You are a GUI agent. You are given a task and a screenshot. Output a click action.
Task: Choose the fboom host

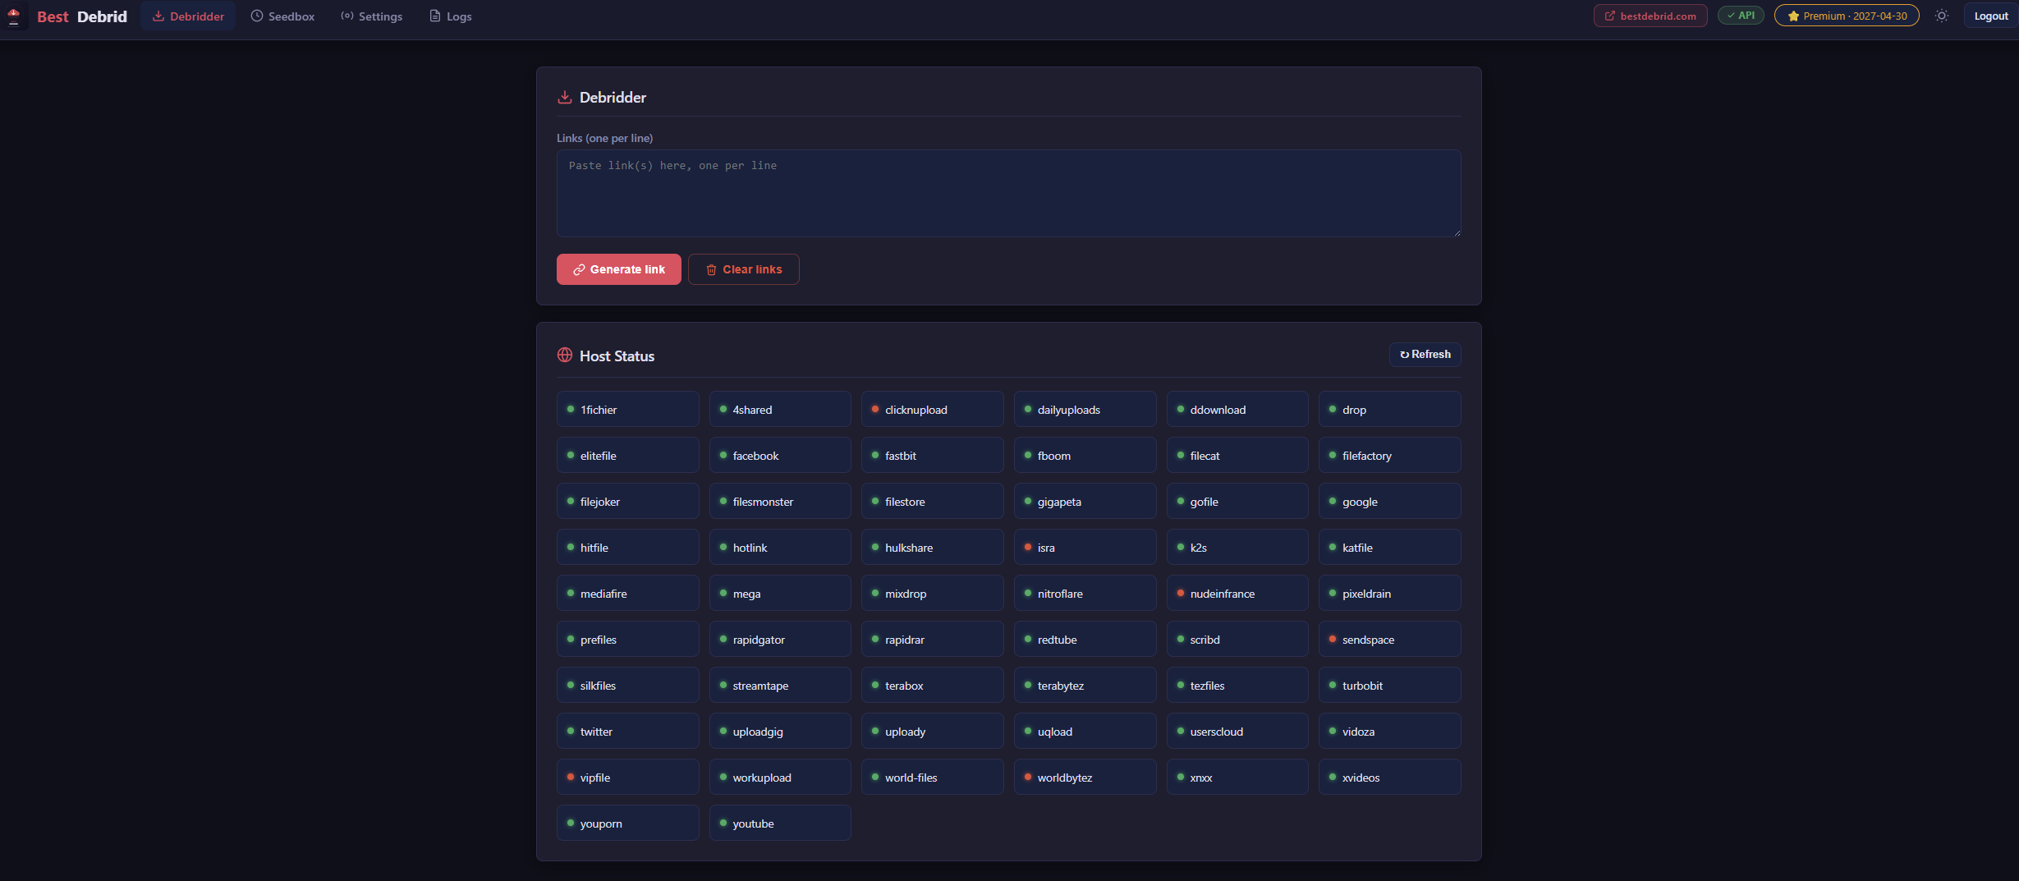[x=1085, y=455]
